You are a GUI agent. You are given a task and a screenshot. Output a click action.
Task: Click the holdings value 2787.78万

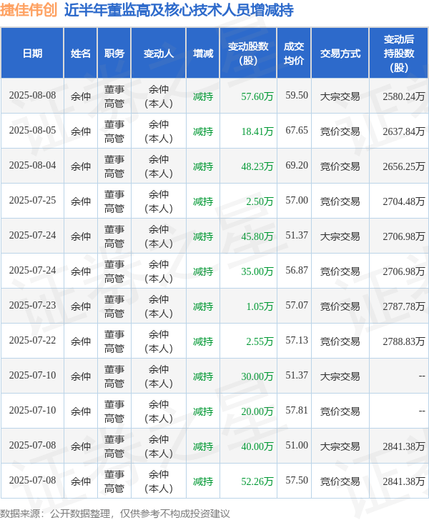pyautogui.click(x=404, y=306)
